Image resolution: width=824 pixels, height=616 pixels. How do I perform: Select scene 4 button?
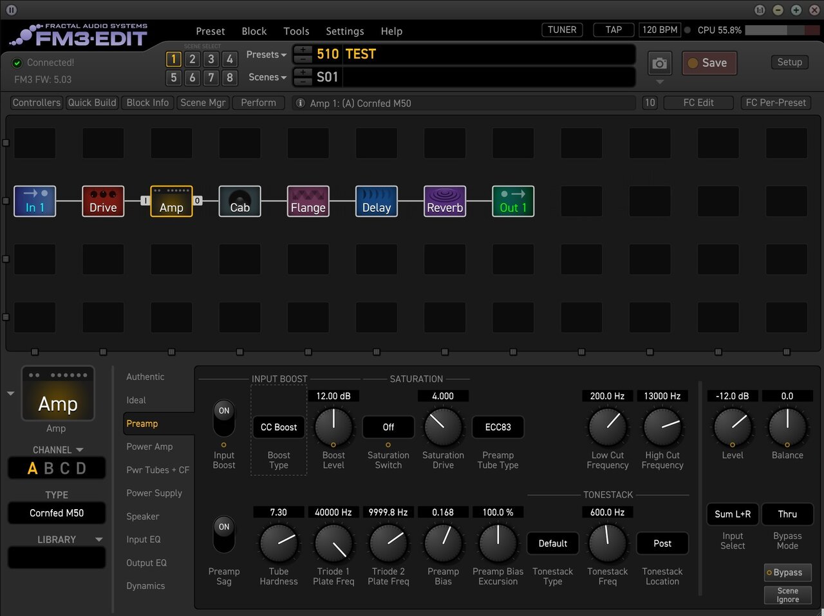pyautogui.click(x=229, y=59)
